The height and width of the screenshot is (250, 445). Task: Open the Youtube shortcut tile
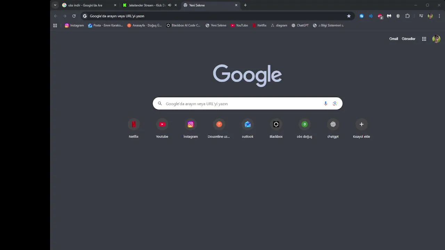pyautogui.click(x=162, y=129)
